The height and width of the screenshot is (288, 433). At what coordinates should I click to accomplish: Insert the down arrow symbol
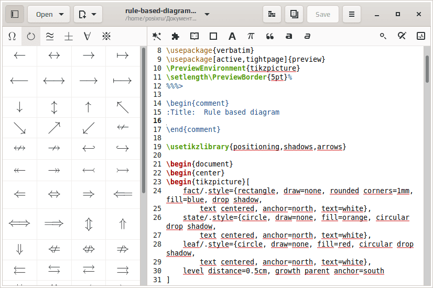click(x=19, y=107)
